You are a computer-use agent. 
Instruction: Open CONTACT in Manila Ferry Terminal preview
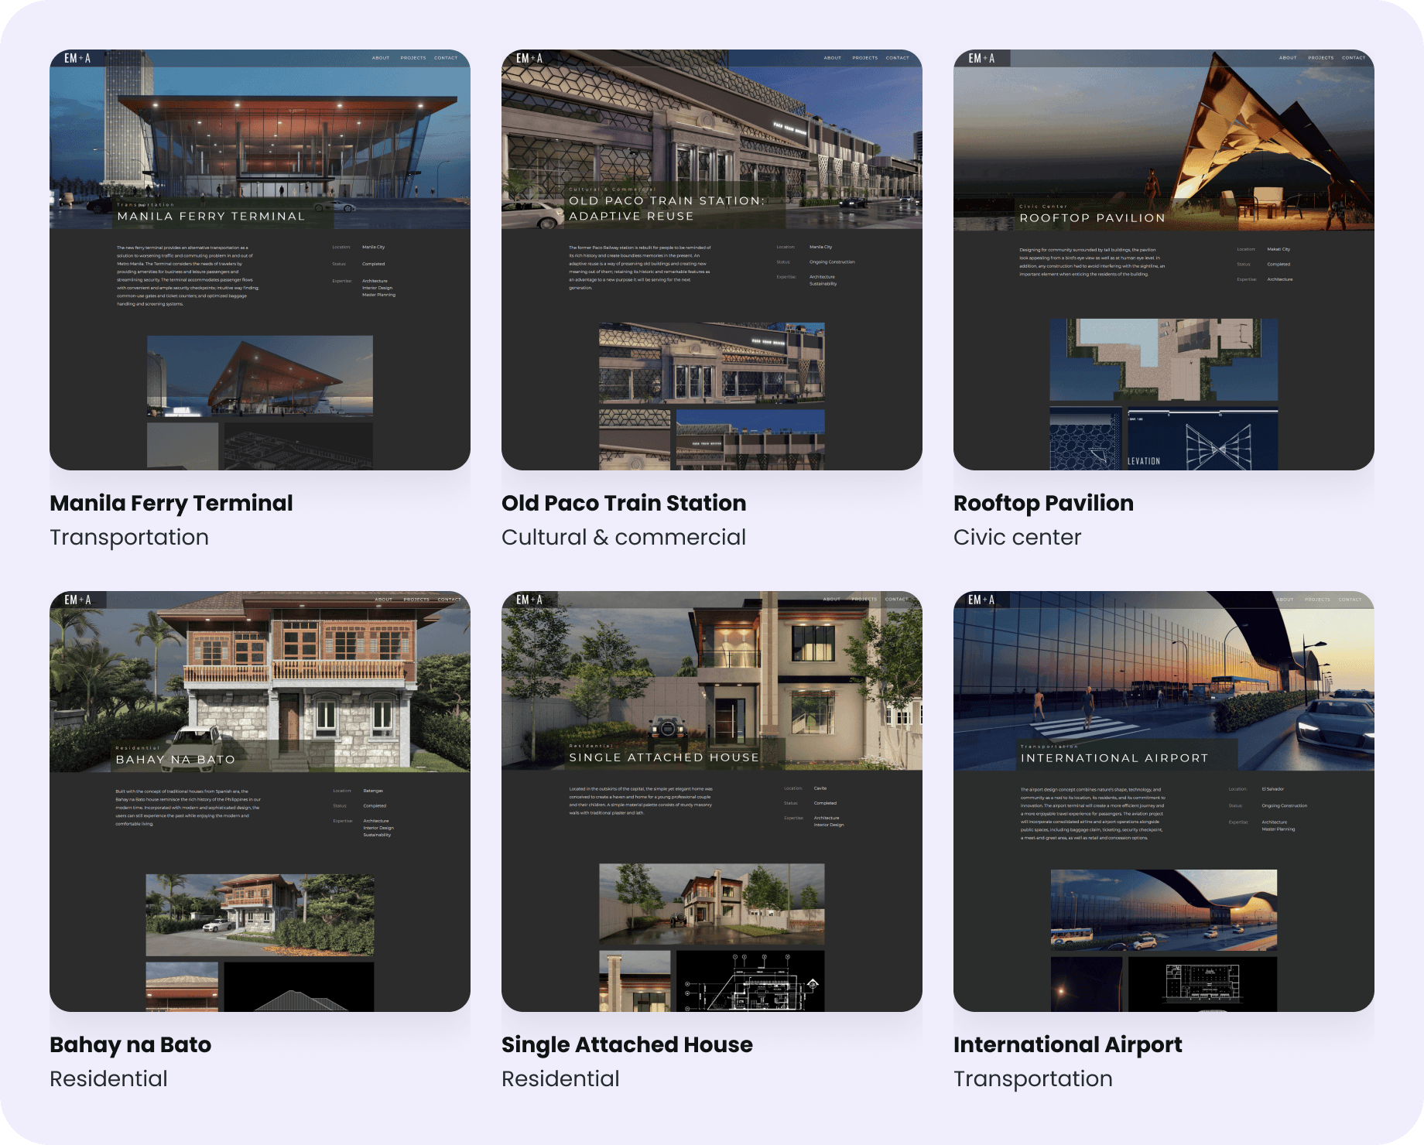pyautogui.click(x=446, y=58)
